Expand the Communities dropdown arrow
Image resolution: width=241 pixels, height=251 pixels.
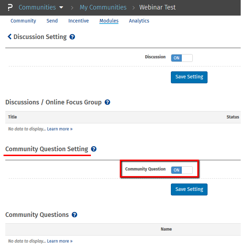tap(61, 7)
